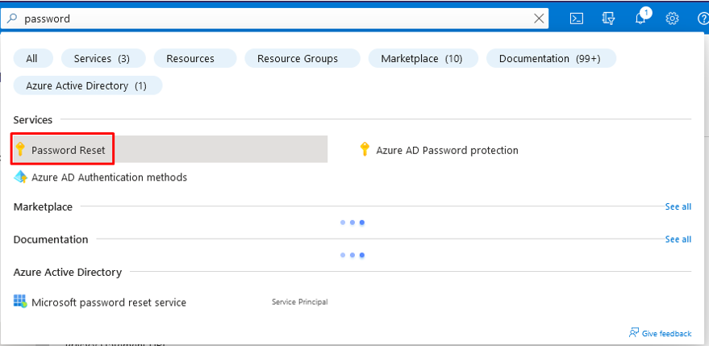Click the Service Principal label
Screen dimensions: 709x346
pos(300,302)
